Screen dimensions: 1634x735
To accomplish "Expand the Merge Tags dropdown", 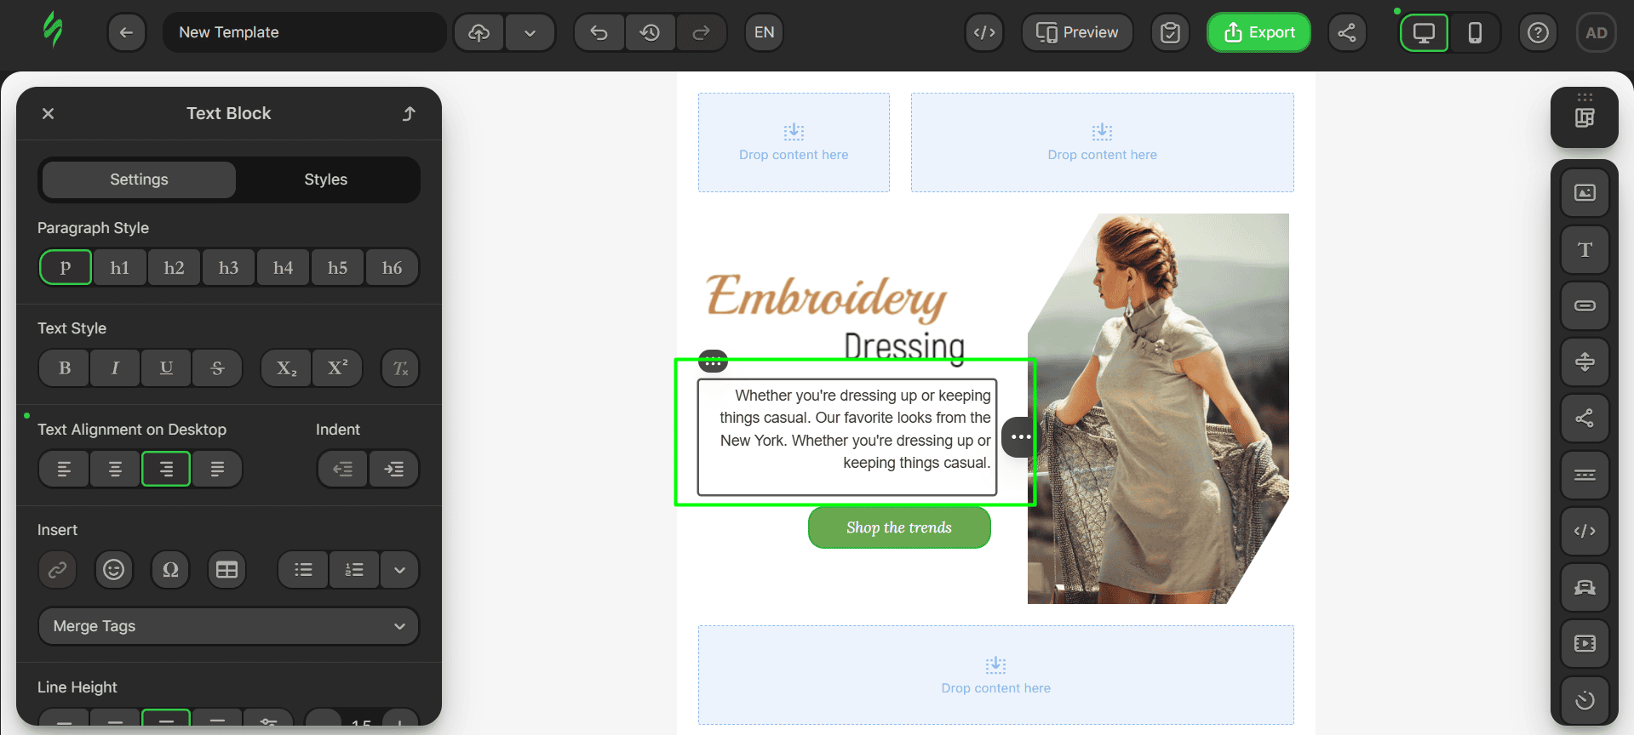I will [x=228, y=626].
